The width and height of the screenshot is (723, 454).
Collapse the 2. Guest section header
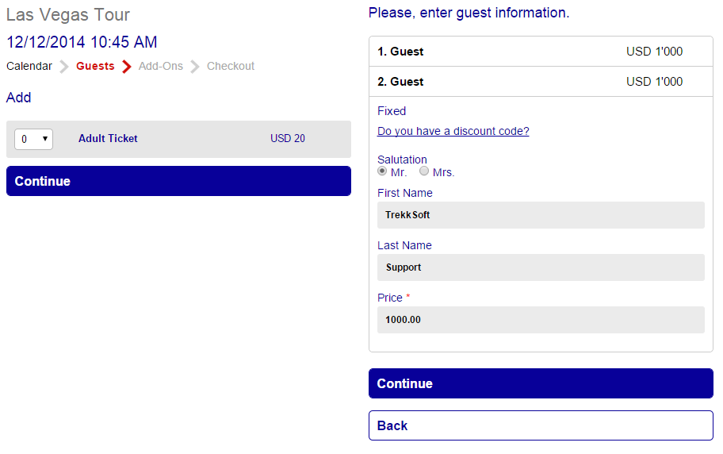tap(541, 82)
